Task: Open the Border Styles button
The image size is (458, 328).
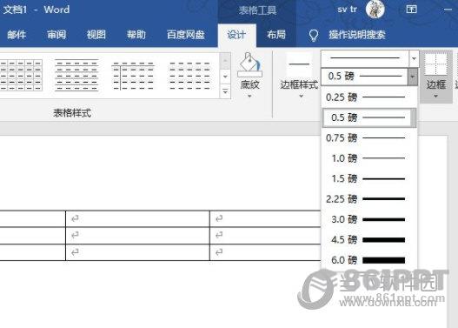Action: click(x=299, y=76)
